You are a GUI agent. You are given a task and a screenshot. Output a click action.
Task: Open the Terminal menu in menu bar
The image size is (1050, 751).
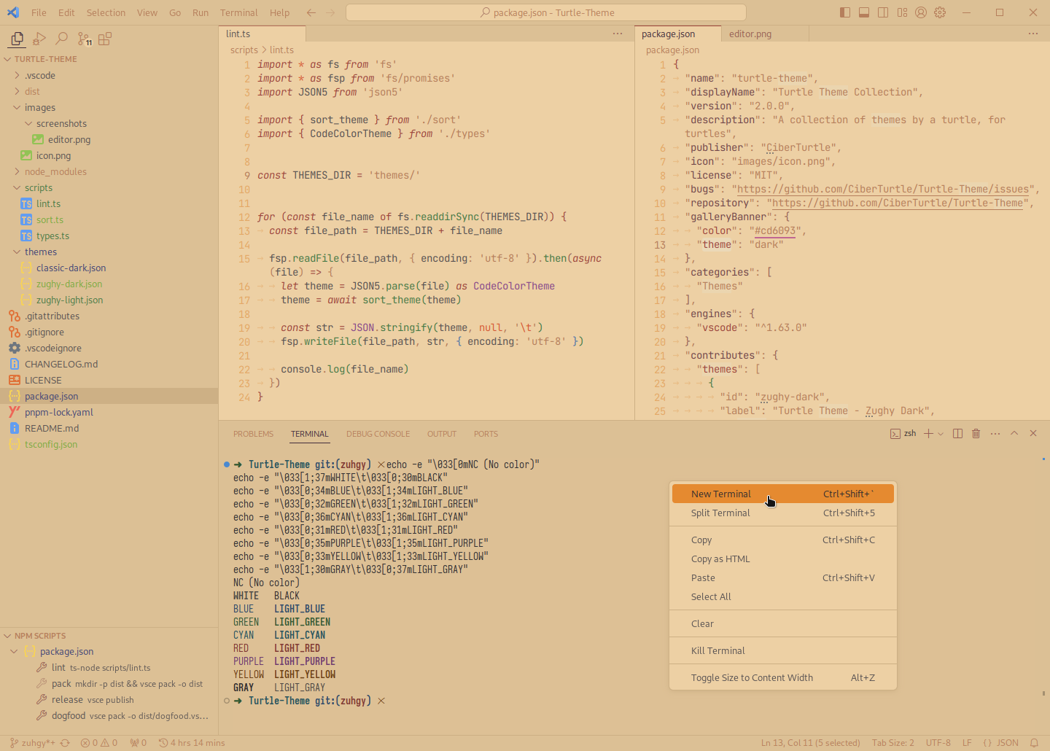click(x=239, y=12)
